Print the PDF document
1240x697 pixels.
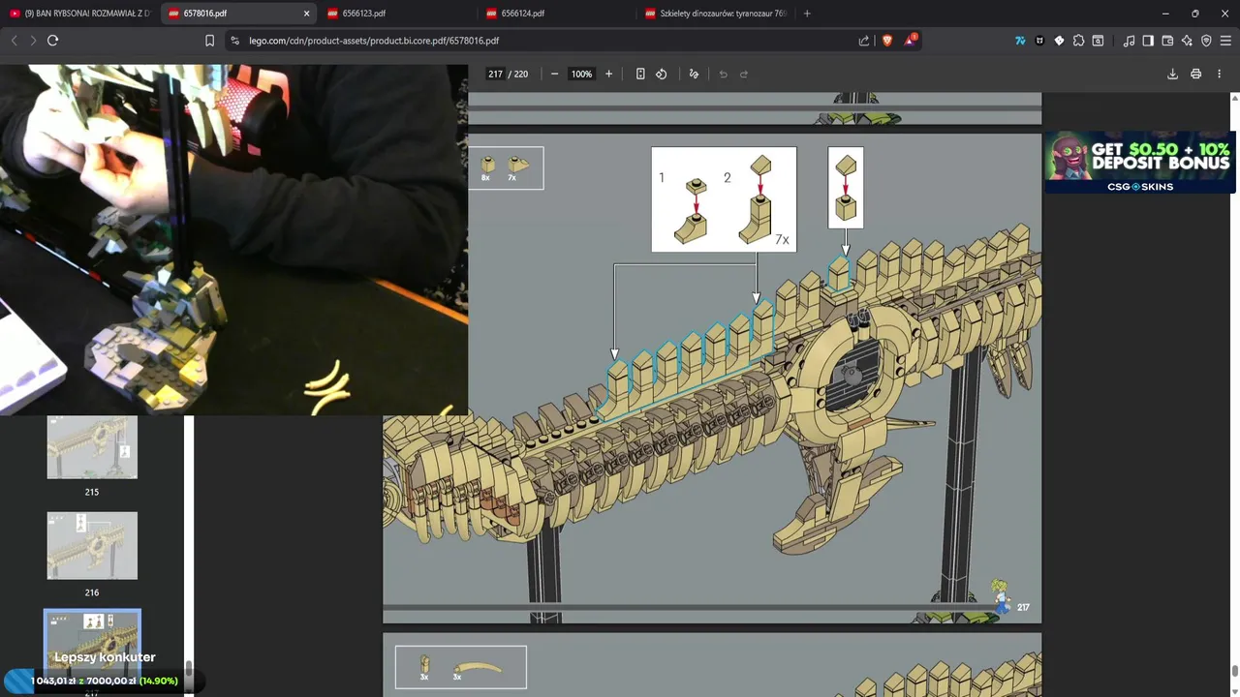click(1195, 74)
